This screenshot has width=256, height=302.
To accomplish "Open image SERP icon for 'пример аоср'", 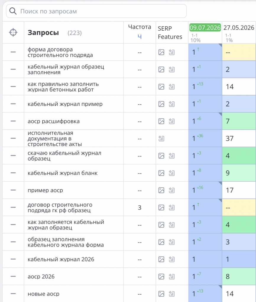I will [x=161, y=190].
